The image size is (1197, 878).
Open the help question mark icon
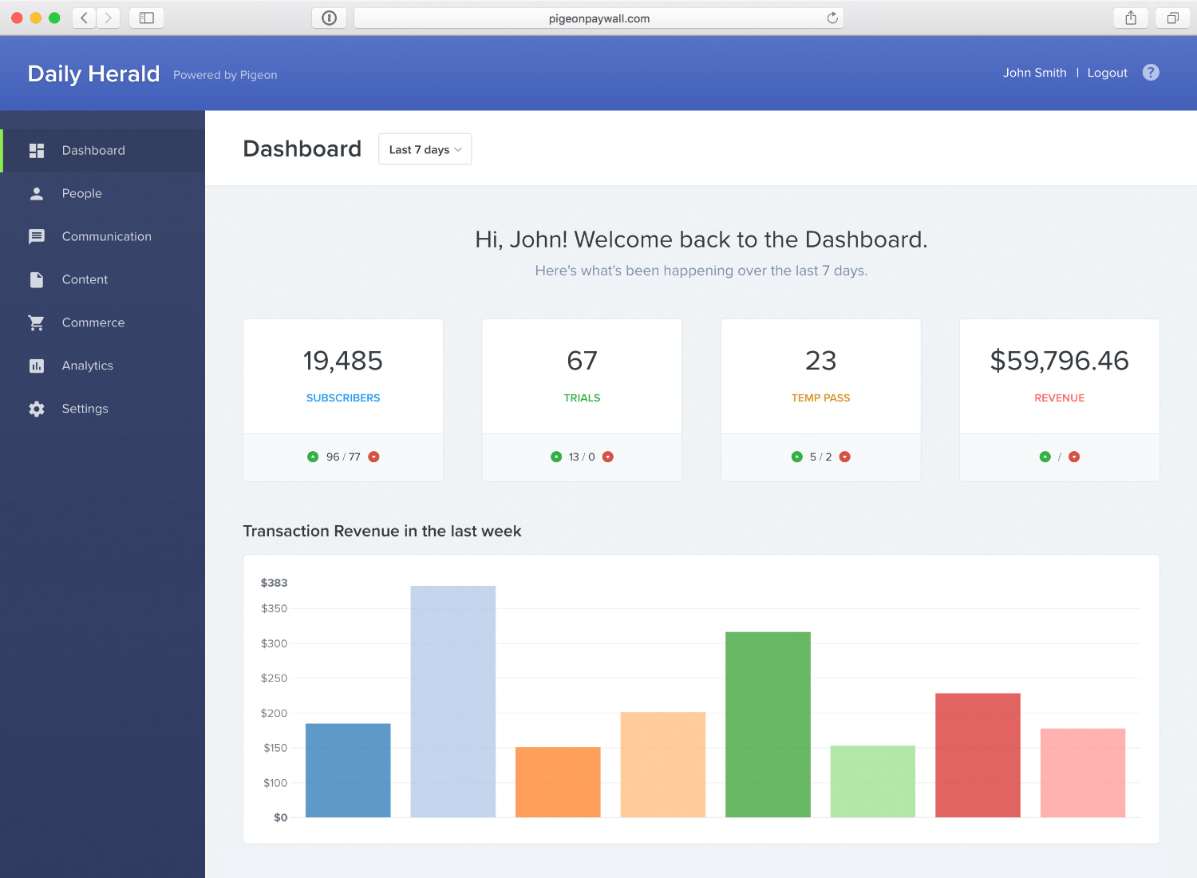coord(1151,73)
